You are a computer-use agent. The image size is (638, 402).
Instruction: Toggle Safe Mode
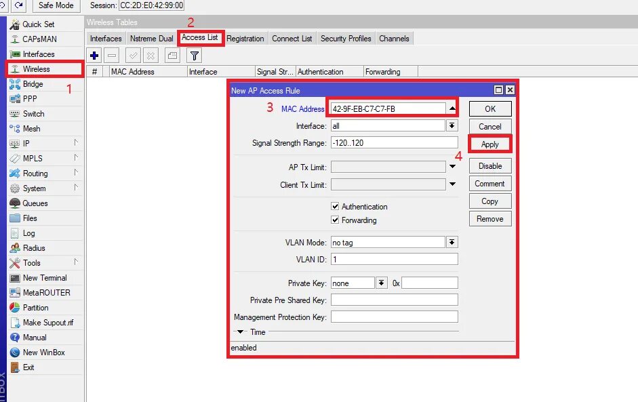56,5
